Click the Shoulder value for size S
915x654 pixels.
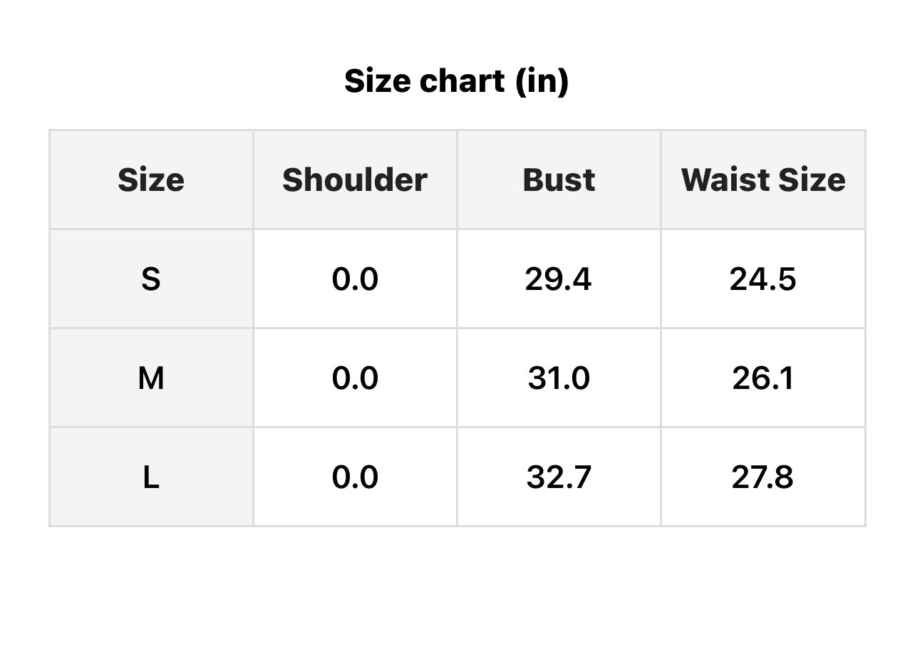[355, 279]
